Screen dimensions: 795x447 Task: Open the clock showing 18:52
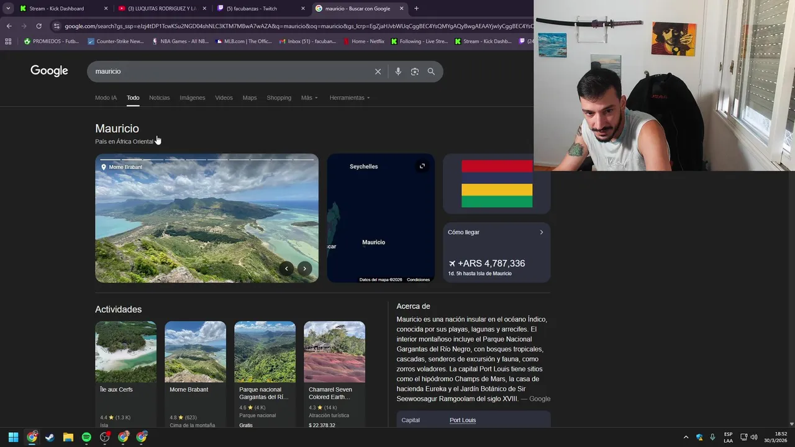[x=775, y=437]
